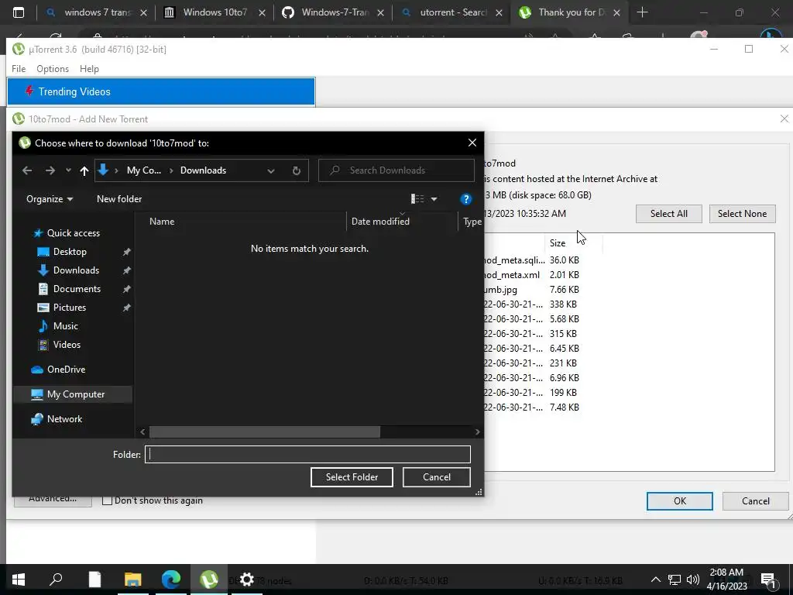Screen dimensions: 793x595
Task: Open Microsoft Edge from taskbar
Action: [x=171, y=580]
